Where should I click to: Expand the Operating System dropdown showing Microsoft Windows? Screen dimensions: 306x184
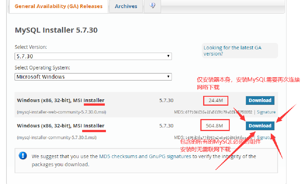pyautogui.click(x=93, y=77)
